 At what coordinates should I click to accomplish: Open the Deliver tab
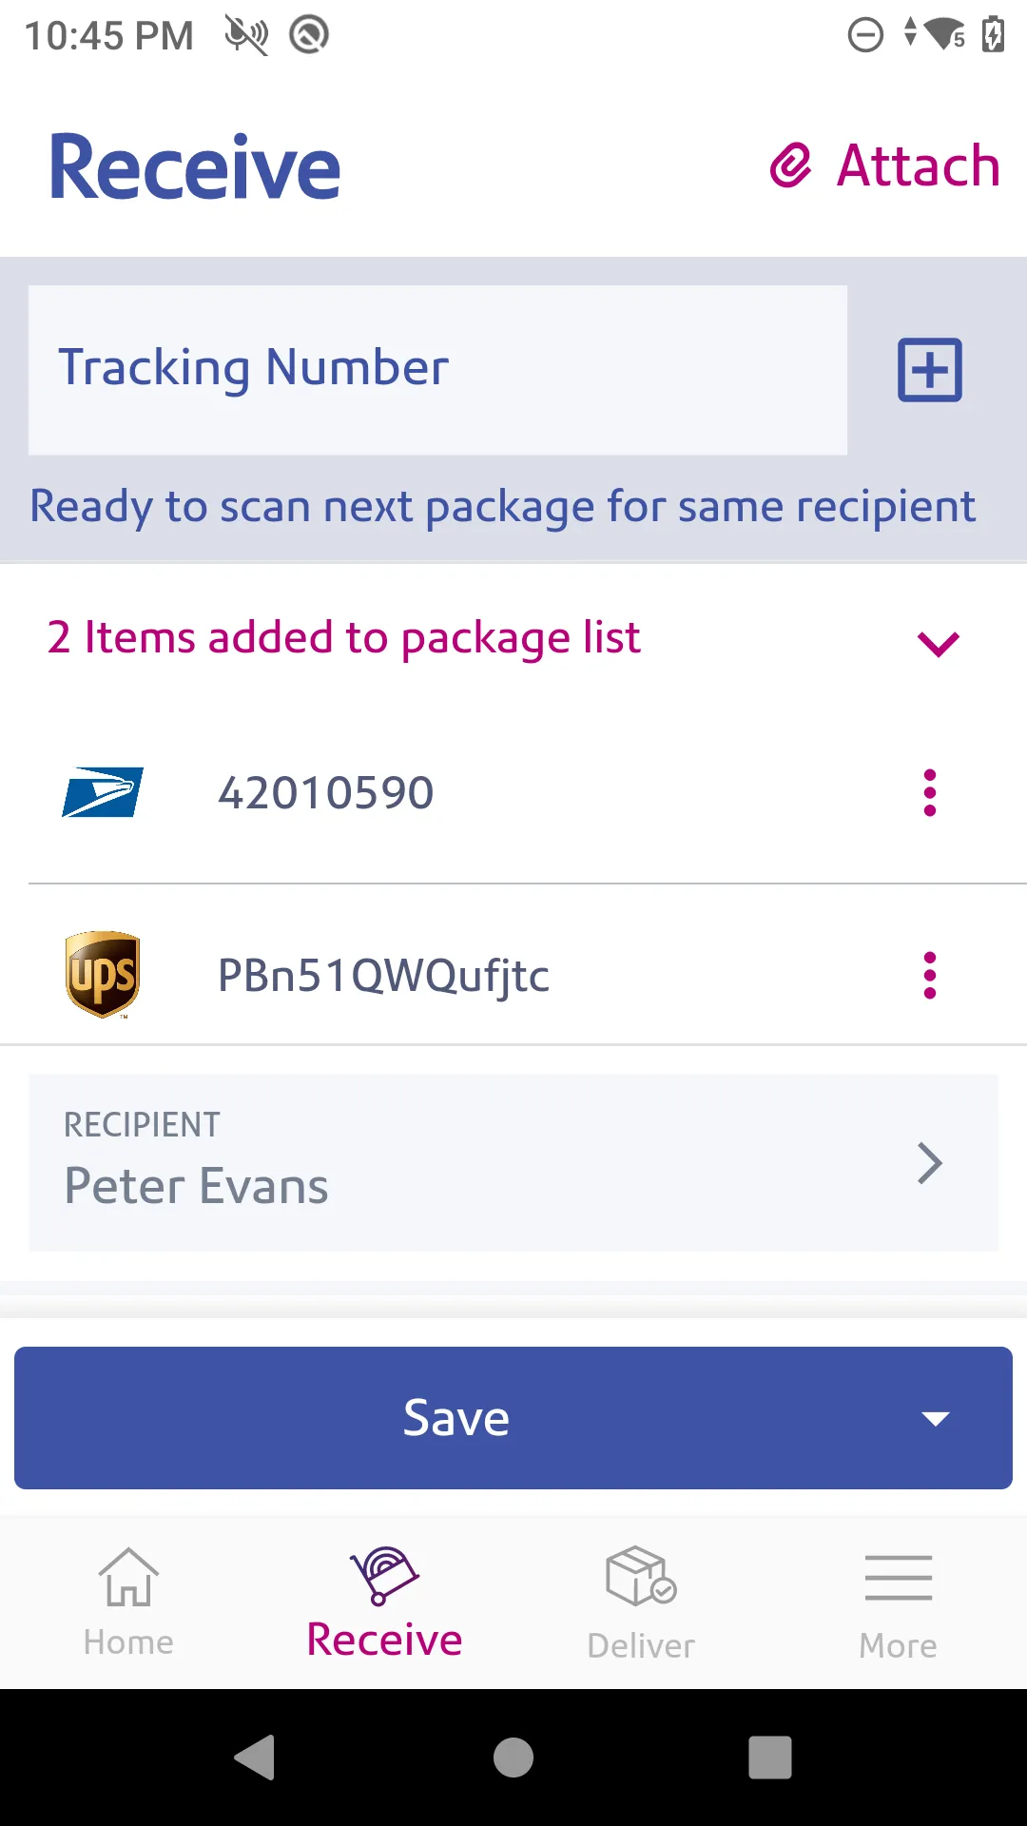click(641, 1603)
